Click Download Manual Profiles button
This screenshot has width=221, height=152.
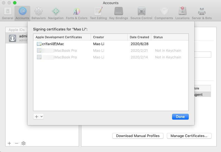pos(138,136)
